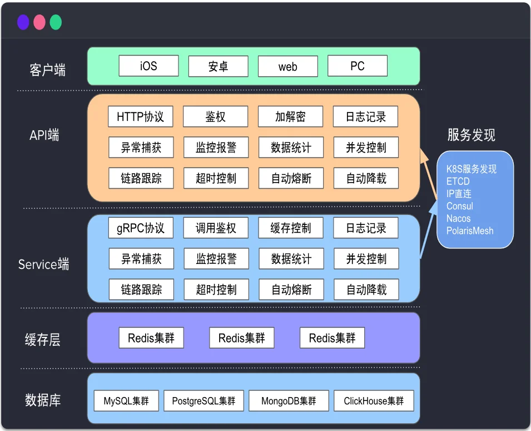The image size is (531, 431).
Task: Click 异常捕获 in the Service端 section
Action: (x=142, y=259)
